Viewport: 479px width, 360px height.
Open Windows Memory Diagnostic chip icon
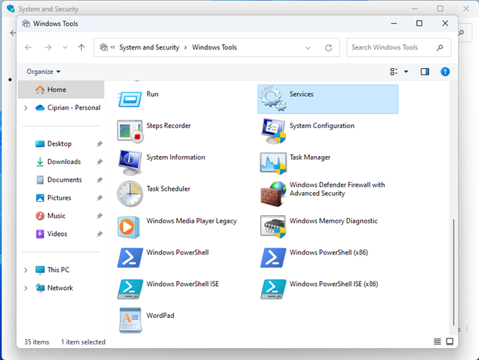(x=273, y=226)
